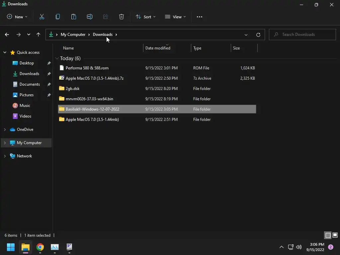
Task: Select Downloads in Quick access sidebar
Action: (29, 74)
